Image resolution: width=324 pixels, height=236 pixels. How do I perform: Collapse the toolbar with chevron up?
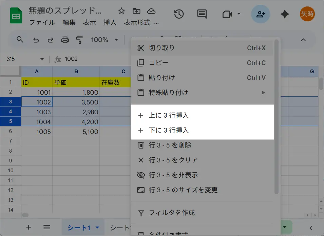[303, 40]
